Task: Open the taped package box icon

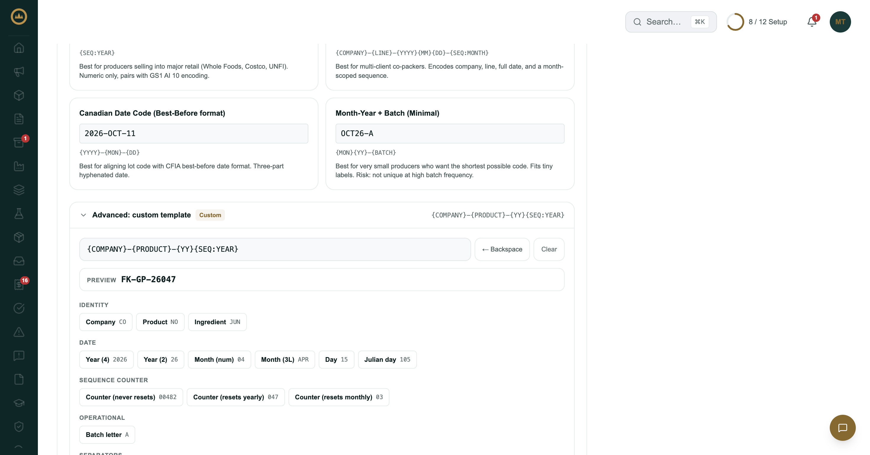Action: coord(19,237)
